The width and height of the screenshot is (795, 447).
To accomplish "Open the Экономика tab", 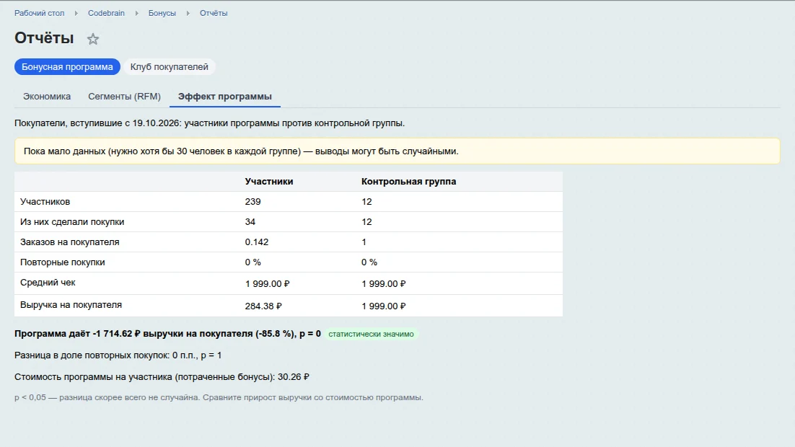I will [x=47, y=97].
